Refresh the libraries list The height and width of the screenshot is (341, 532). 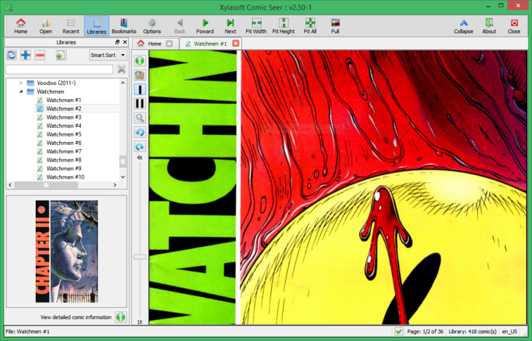11,55
